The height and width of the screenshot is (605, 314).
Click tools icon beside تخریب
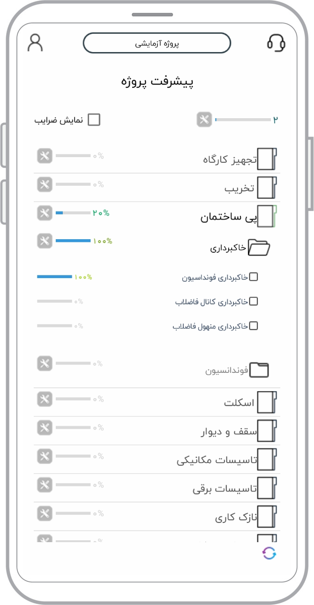[45, 185]
